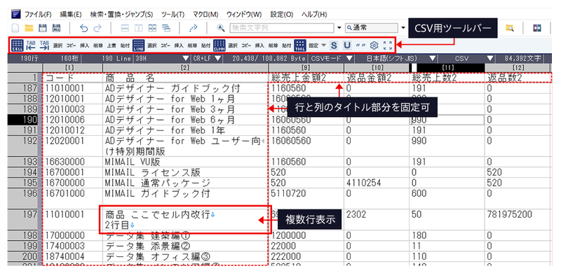Expand the search string history dropdown

coord(339,28)
